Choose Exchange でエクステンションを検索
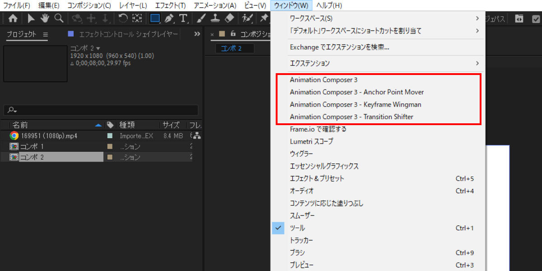This screenshot has width=542, height=271. click(x=378, y=47)
